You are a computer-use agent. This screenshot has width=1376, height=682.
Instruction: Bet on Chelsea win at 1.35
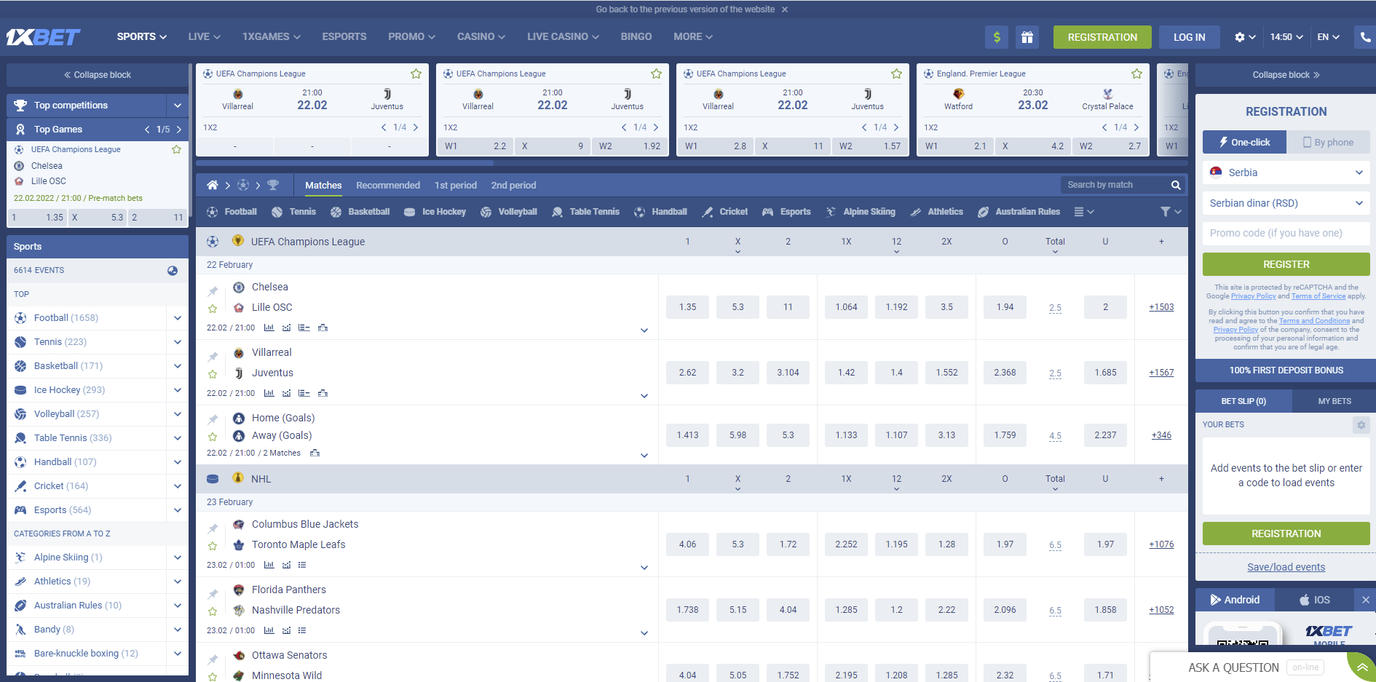[687, 307]
